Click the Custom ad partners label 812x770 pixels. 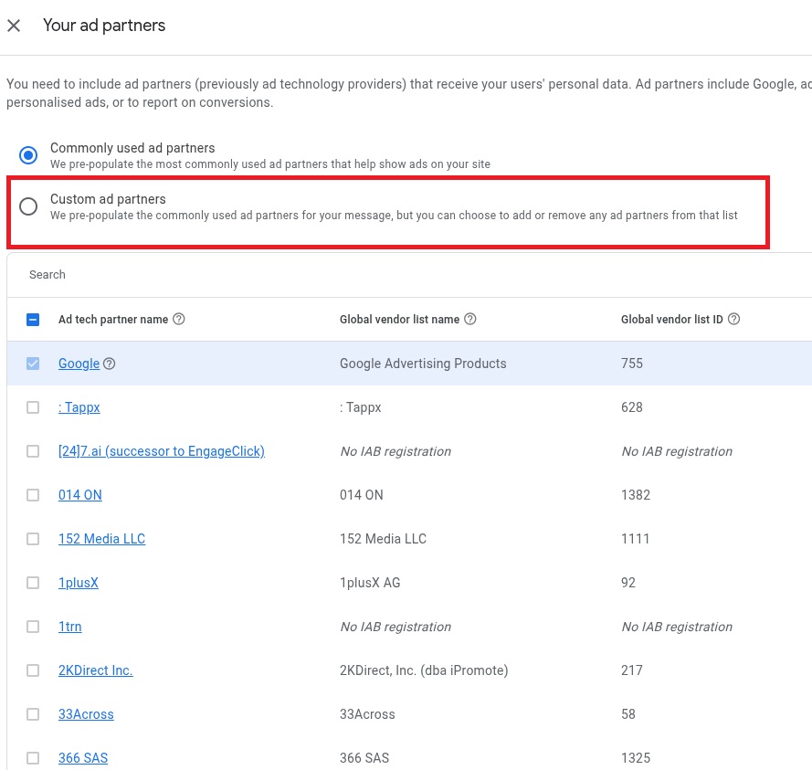108,199
